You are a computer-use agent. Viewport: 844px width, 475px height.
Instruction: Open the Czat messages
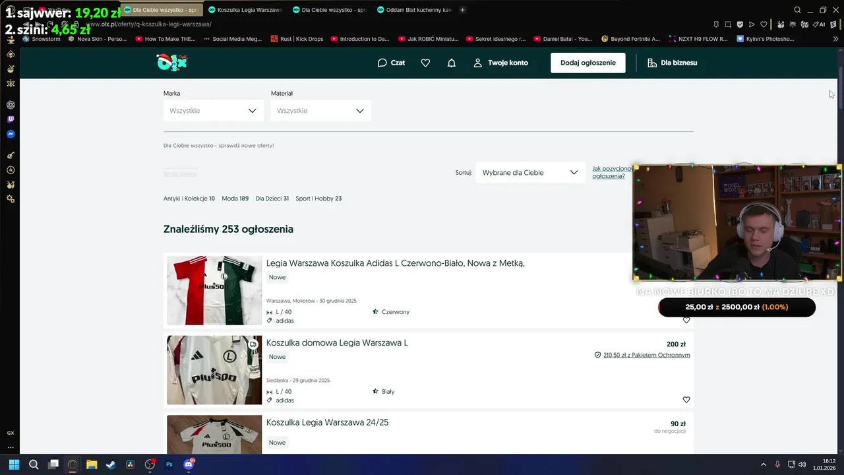click(x=391, y=63)
